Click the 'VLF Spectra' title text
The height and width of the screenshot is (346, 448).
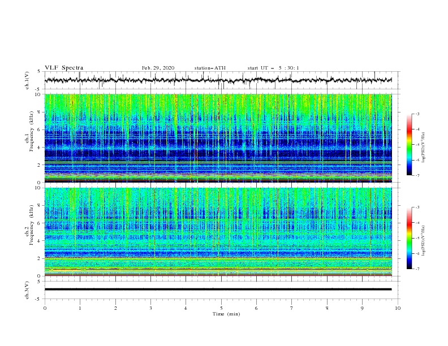pyautogui.click(x=64, y=68)
